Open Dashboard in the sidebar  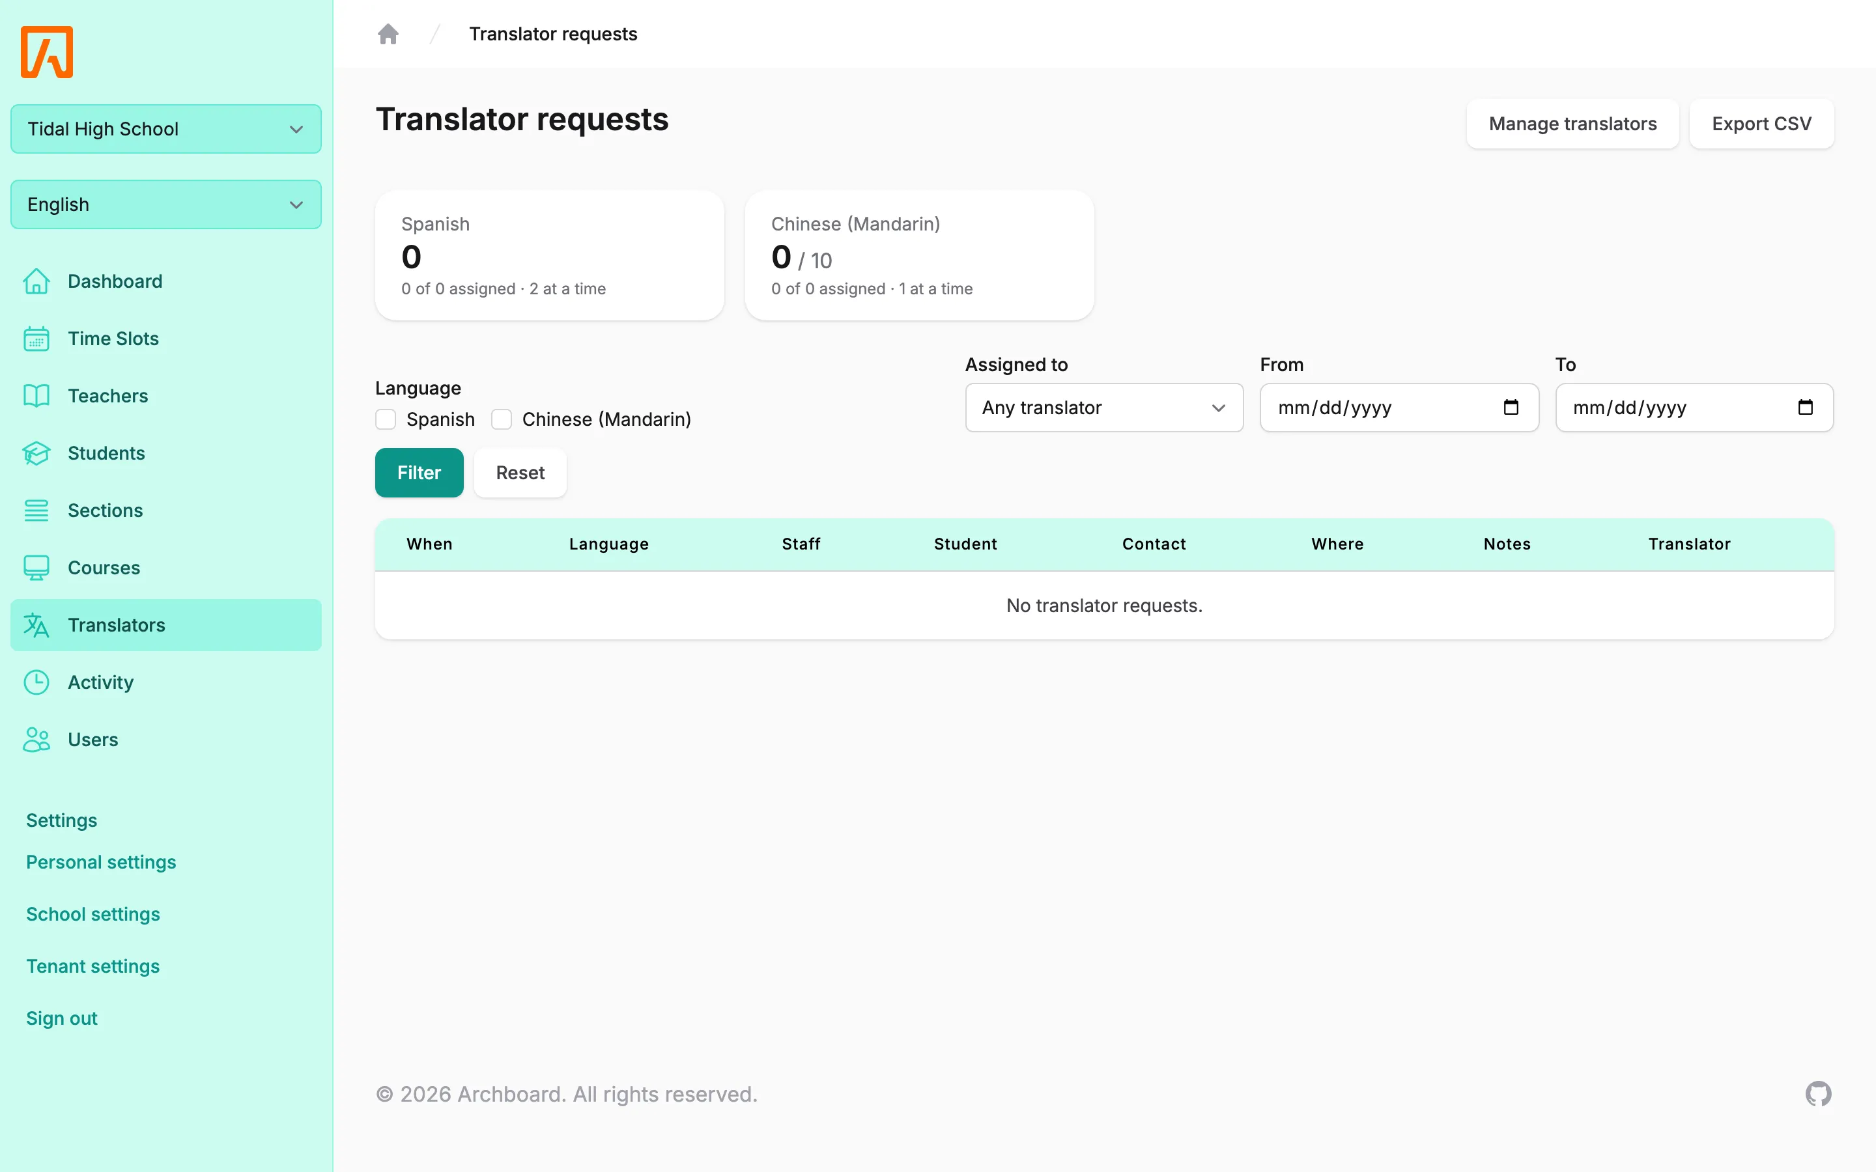coord(166,281)
